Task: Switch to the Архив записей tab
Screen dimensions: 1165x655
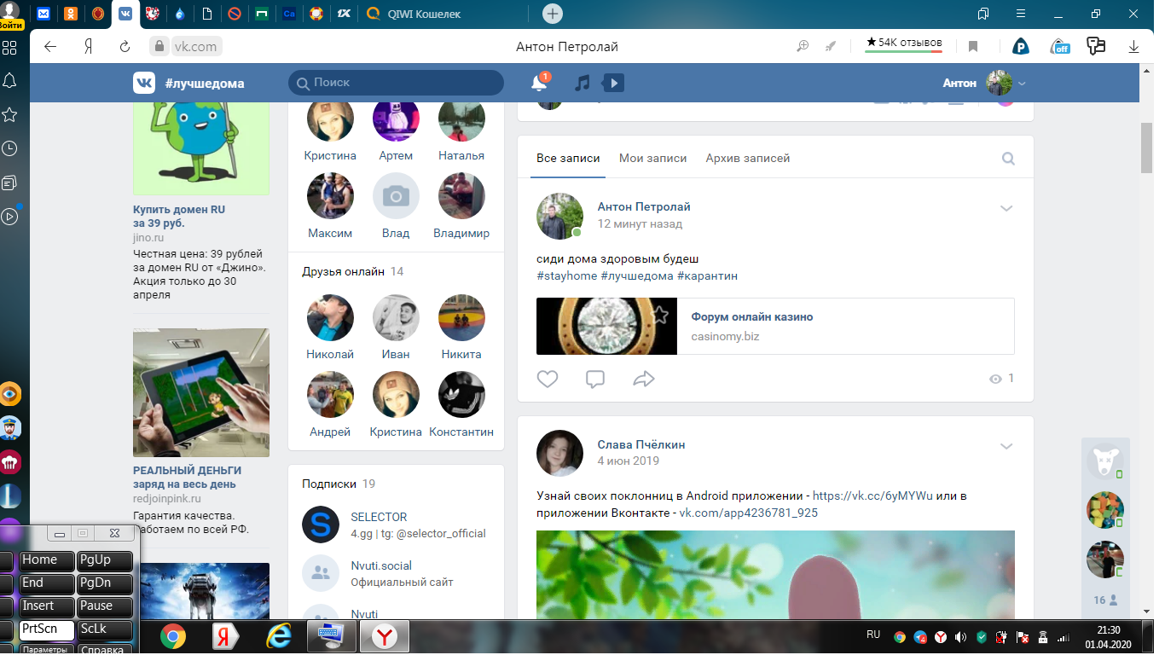Action: tap(748, 159)
